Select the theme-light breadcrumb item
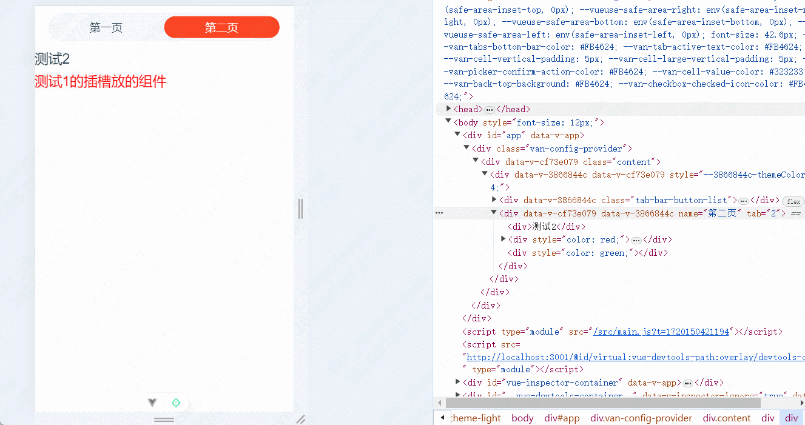The height and width of the screenshot is (425, 805). (x=476, y=418)
